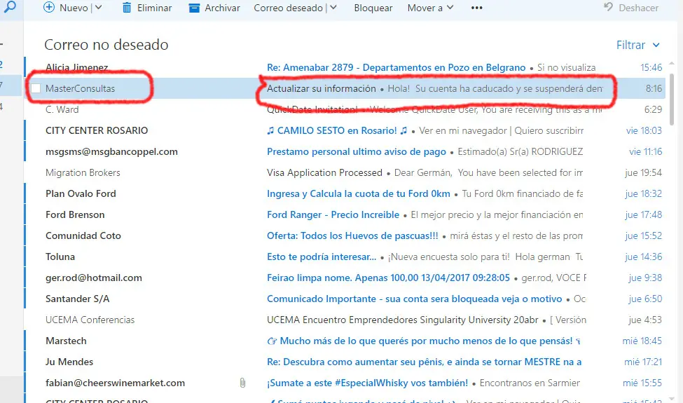Click the jue 19:54 timestamp
Screen dimensions: 683x403
click(643, 172)
